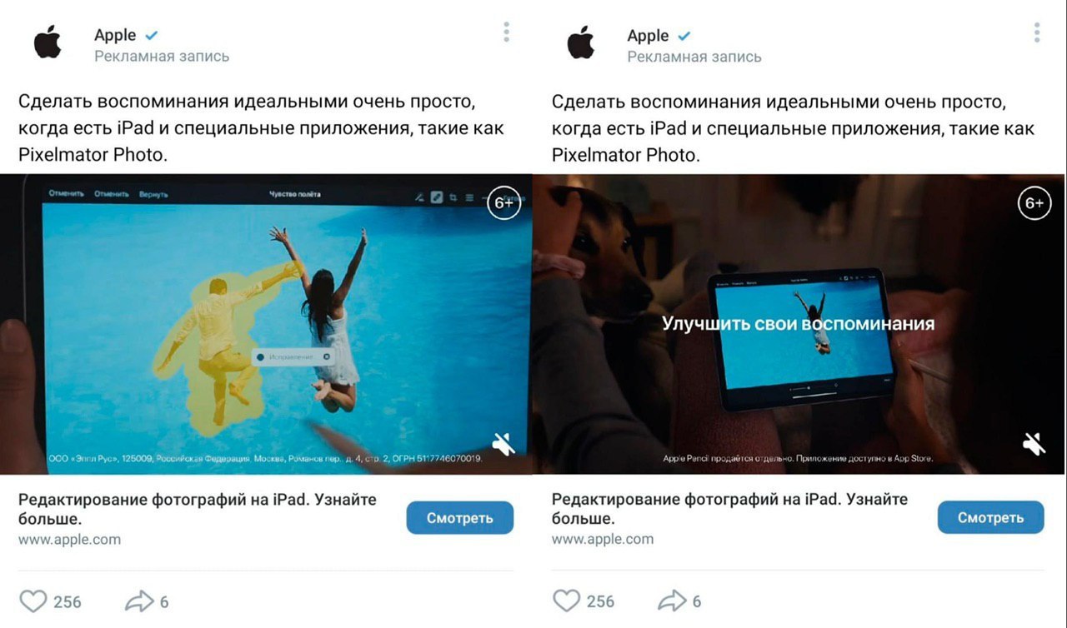Viewport: 1067px width, 628px height.
Task: Click the "Смотреть" button under right video
Action: coord(990,517)
